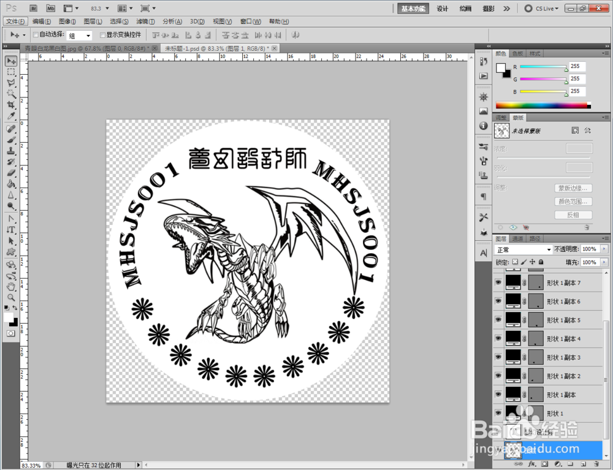Select the Clone Stamp tool
Image resolution: width=613 pixels, height=470 pixels.
pyautogui.click(x=11, y=151)
